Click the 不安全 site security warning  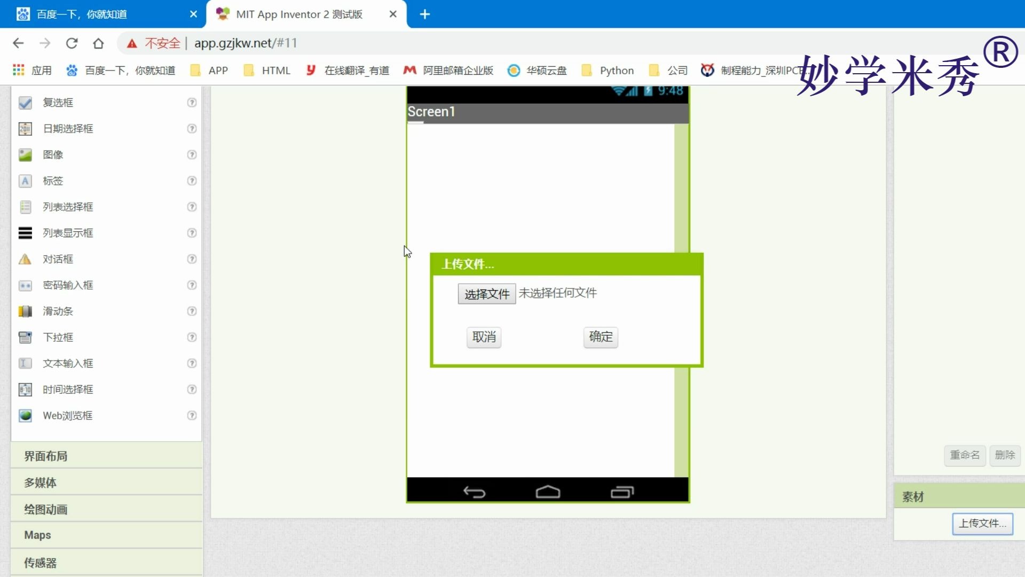153,43
